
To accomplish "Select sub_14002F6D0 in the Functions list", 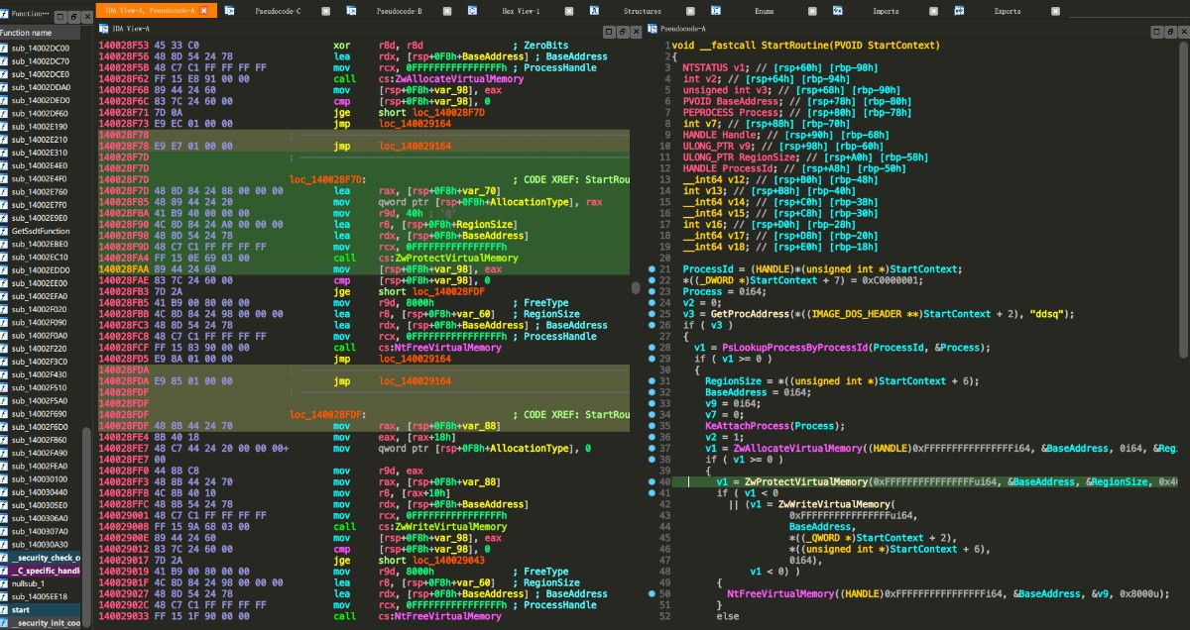I will click(40, 426).
